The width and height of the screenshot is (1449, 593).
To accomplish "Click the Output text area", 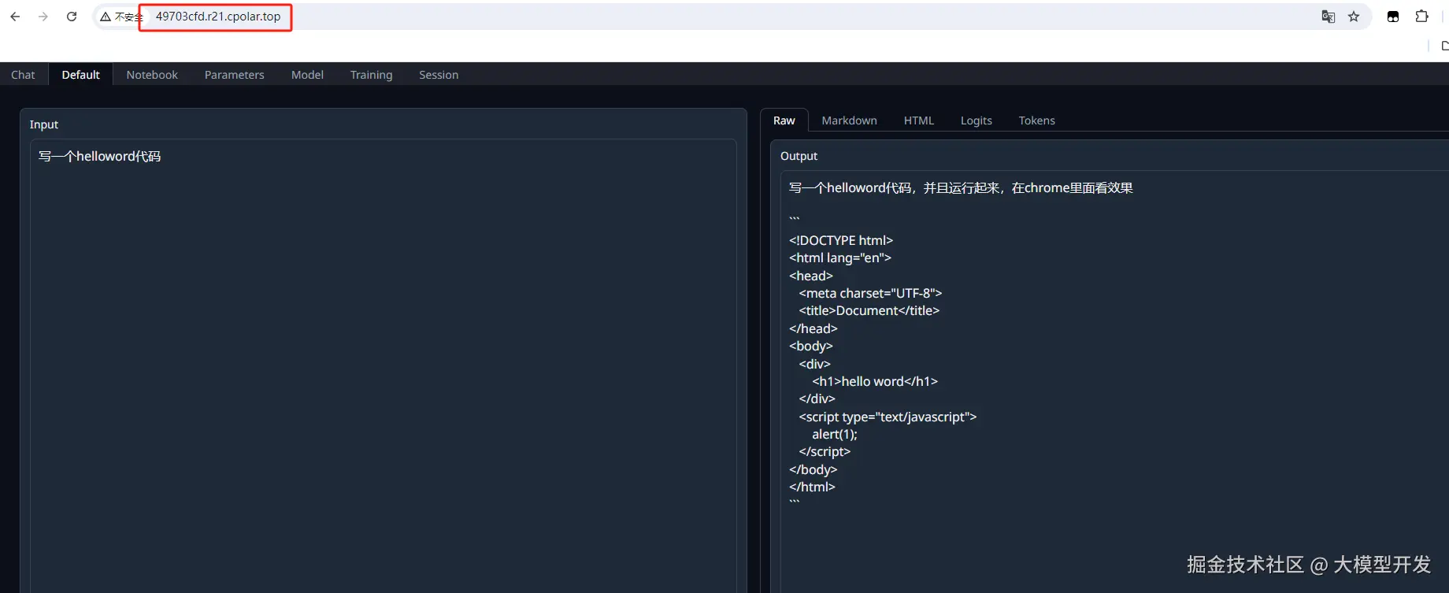I will click(1114, 382).
